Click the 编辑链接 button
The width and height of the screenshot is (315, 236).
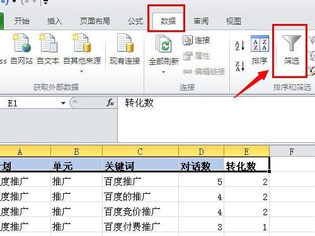(204, 72)
